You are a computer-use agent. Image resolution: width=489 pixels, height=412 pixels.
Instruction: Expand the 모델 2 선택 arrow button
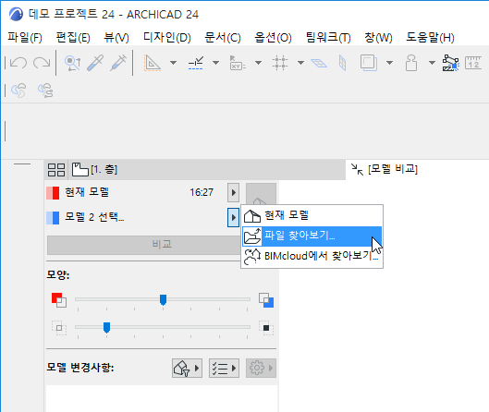233,217
